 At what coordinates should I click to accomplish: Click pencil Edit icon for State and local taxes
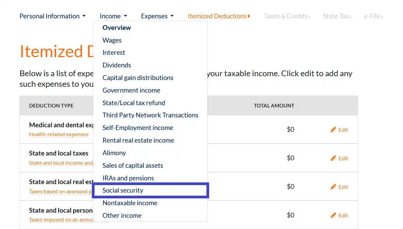click(x=333, y=158)
